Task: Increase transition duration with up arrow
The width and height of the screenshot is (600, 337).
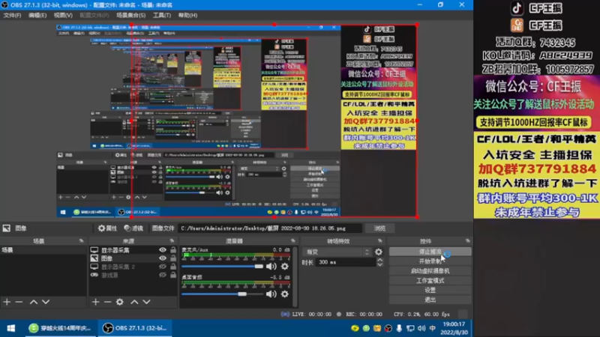Action: 379,260
